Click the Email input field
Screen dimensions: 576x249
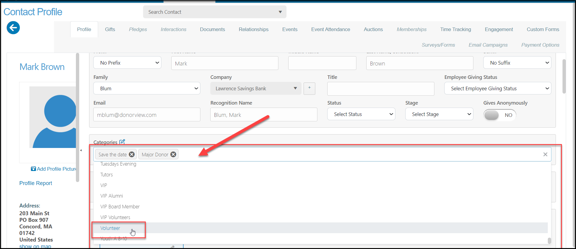point(147,115)
